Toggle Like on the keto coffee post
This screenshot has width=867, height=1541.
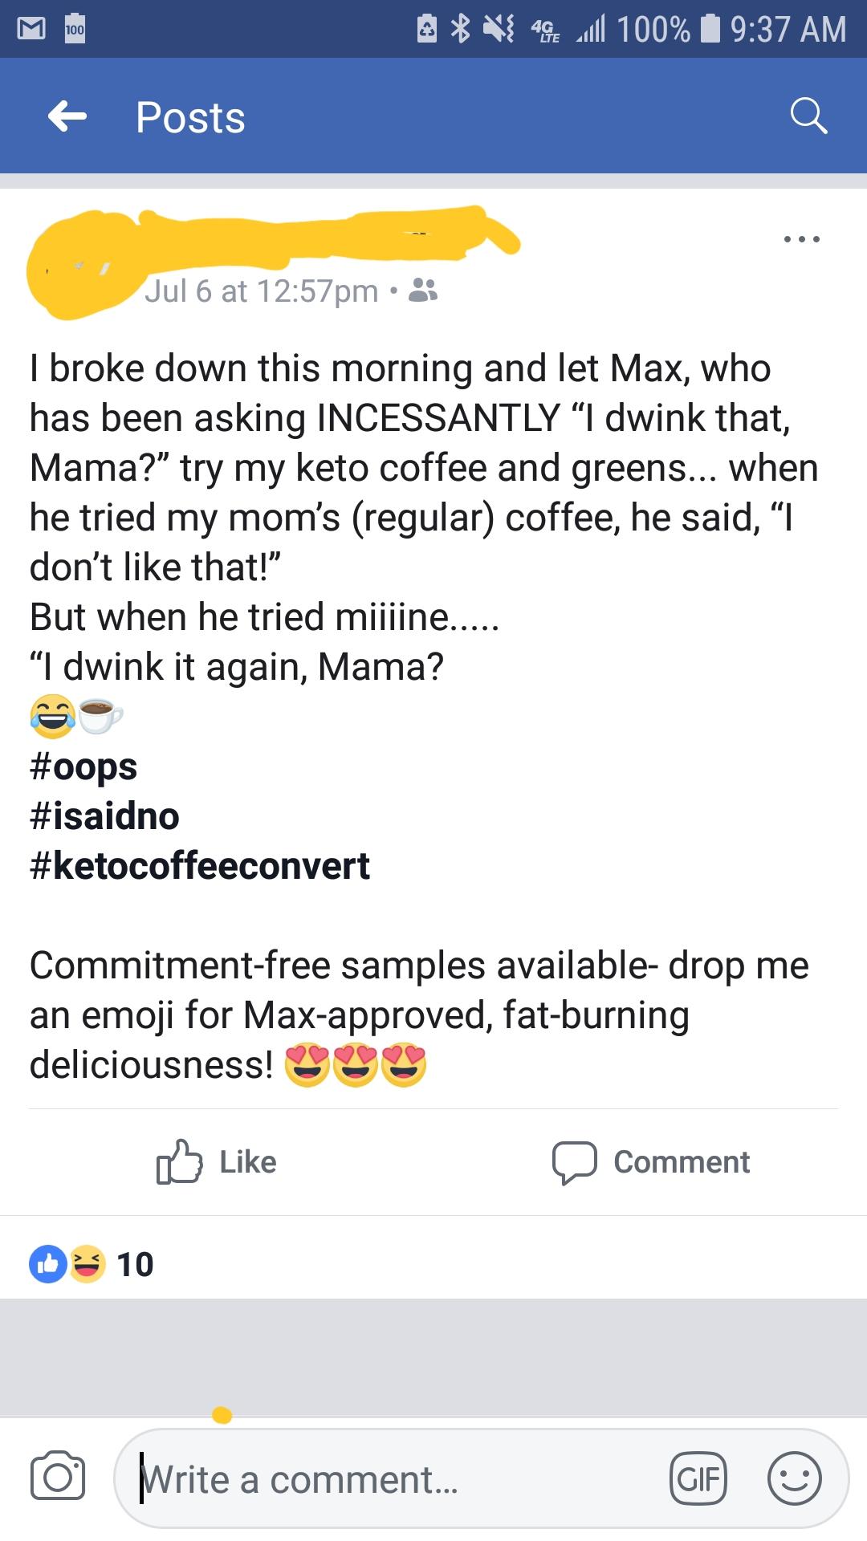[x=215, y=1161]
